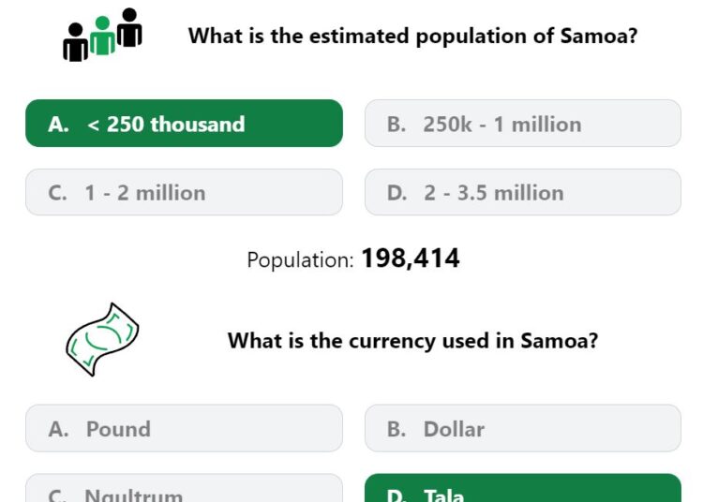Select answer A. < 250 thousand
The image size is (703, 502).
[x=185, y=123]
